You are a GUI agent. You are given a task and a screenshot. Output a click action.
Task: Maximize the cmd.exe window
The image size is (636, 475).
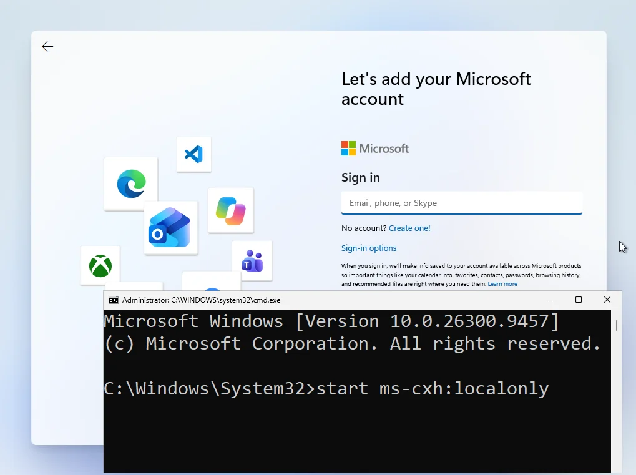click(x=579, y=300)
